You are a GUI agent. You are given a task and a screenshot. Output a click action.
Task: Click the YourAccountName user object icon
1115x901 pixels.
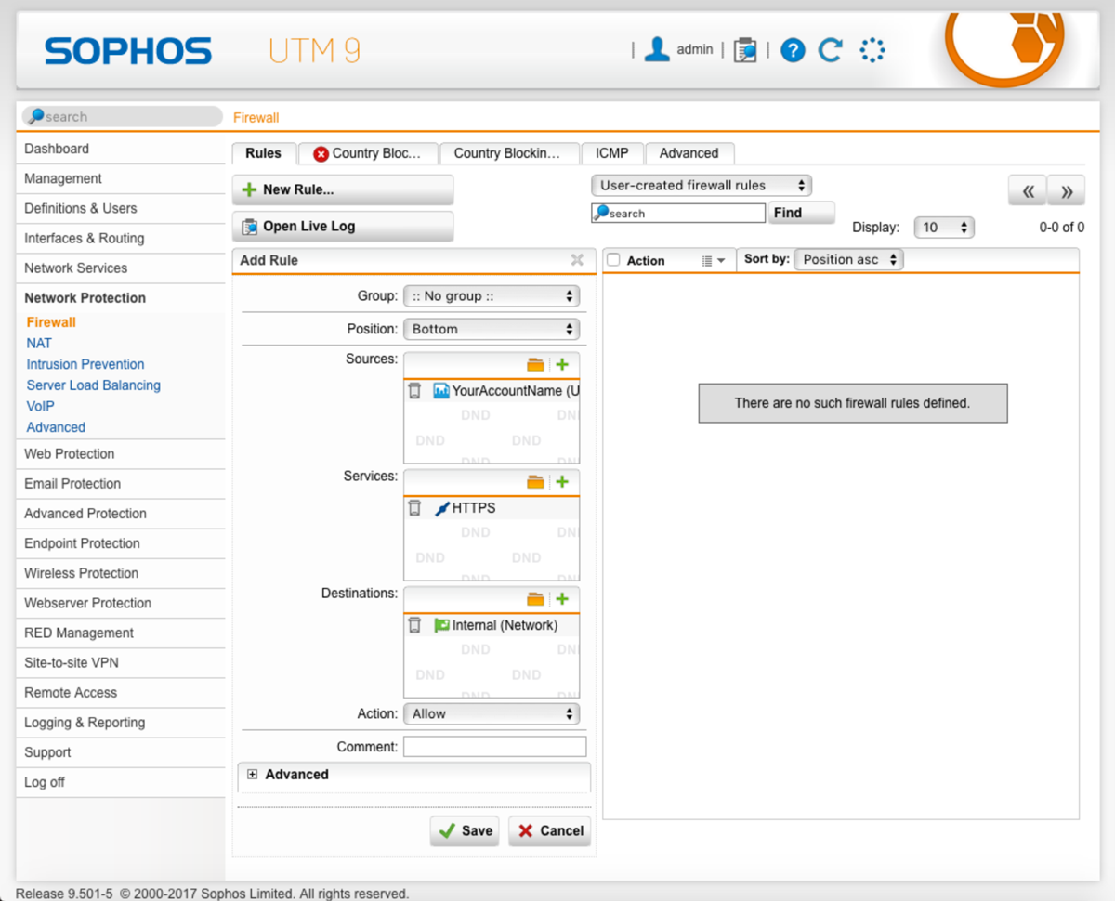click(441, 391)
